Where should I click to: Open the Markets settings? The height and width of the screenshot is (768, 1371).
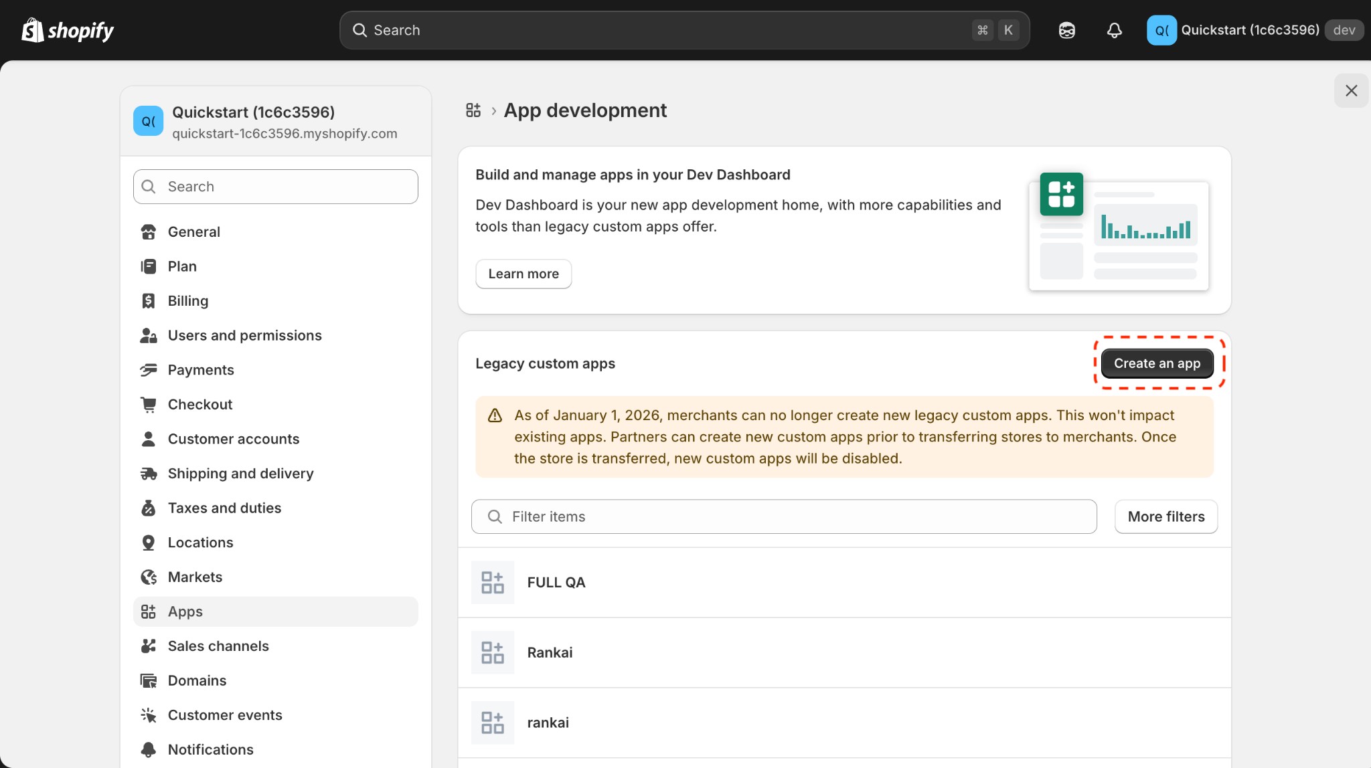tap(195, 577)
